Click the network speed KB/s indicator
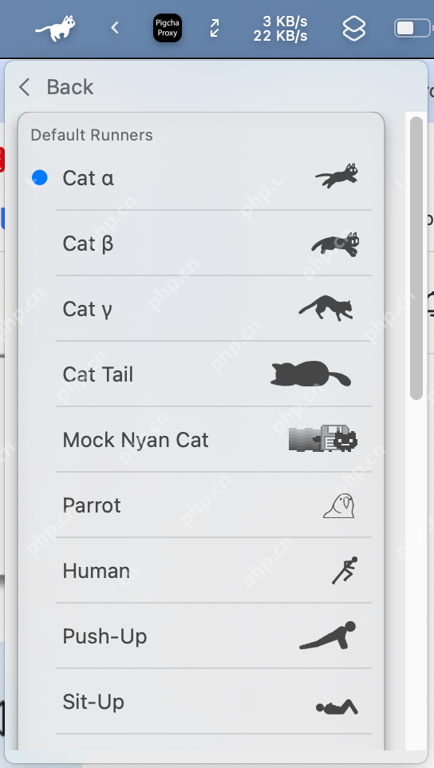The width and height of the screenshot is (434, 768). tap(280, 28)
